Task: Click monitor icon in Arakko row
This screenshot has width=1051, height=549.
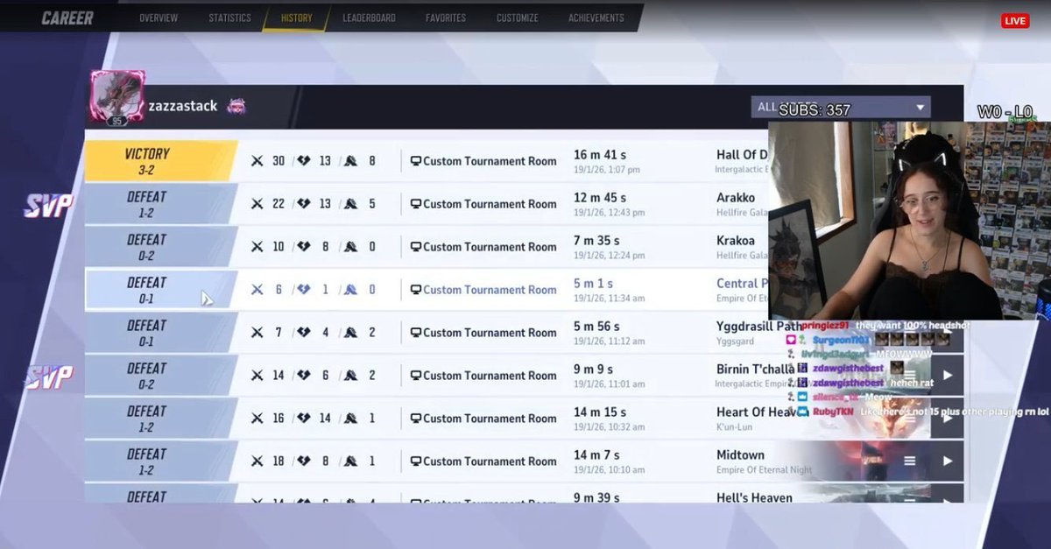Action: click(x=416, y=204)
